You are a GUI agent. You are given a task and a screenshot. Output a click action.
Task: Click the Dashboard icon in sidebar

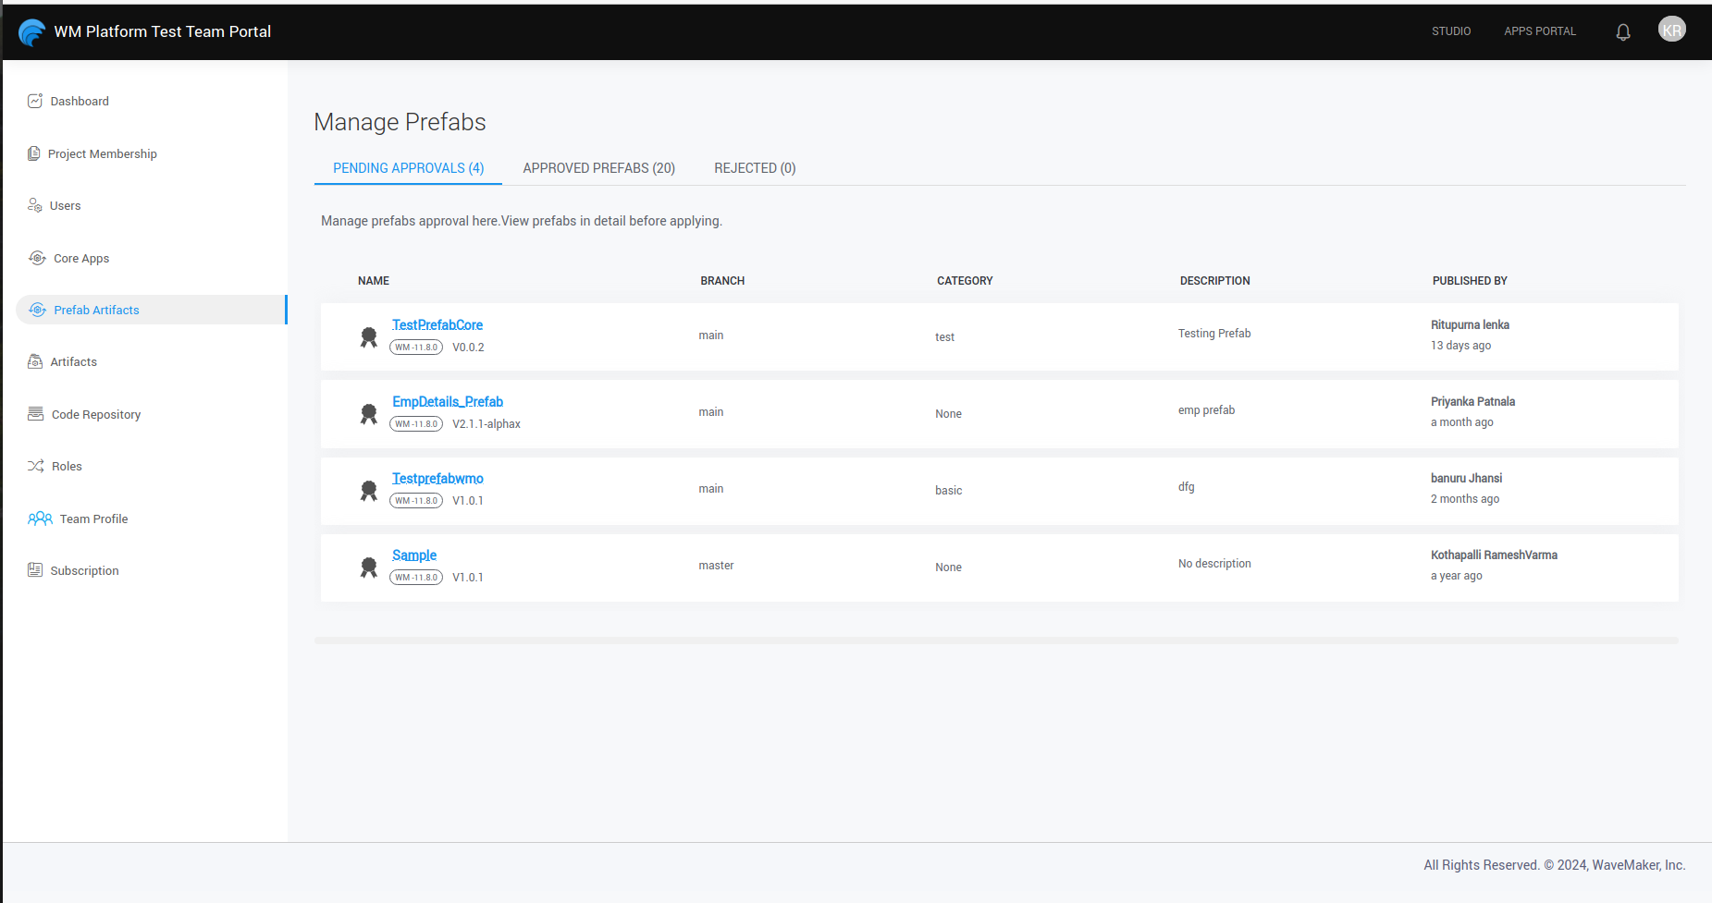coord(35,101)
